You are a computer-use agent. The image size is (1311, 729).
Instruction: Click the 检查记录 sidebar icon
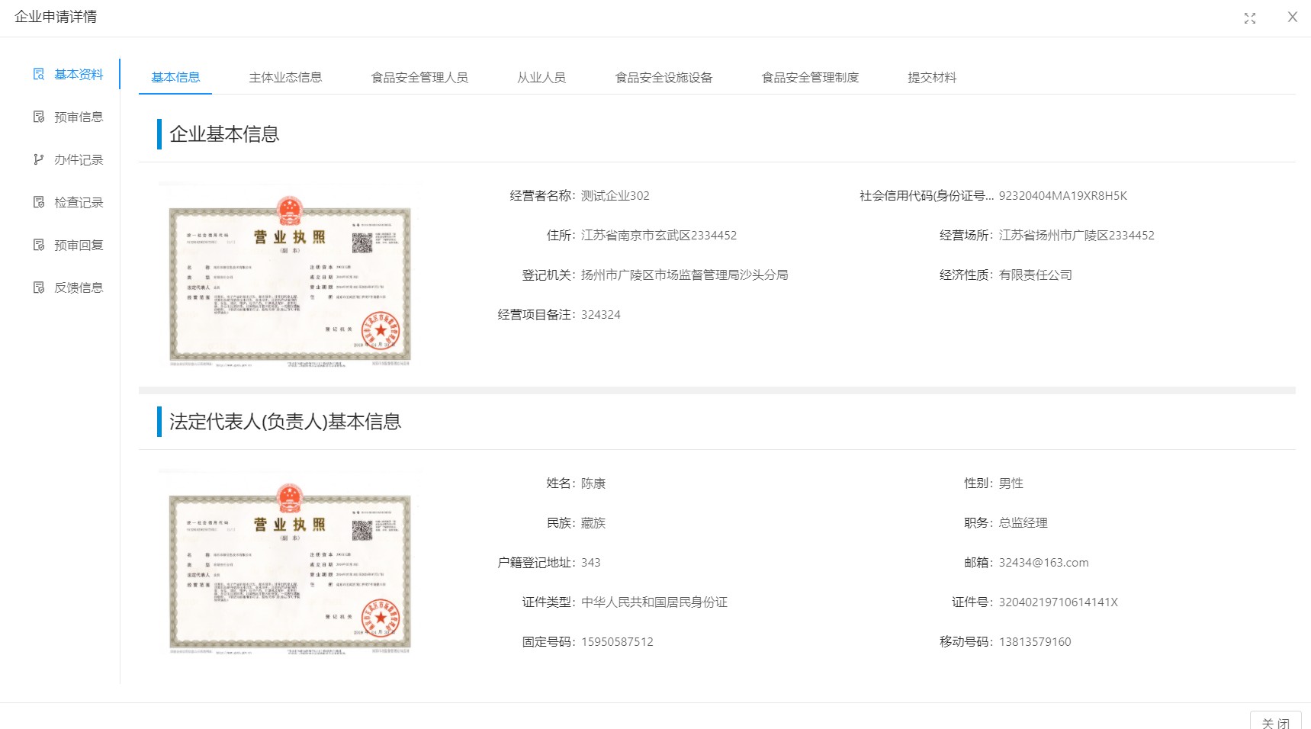point(39,202)
